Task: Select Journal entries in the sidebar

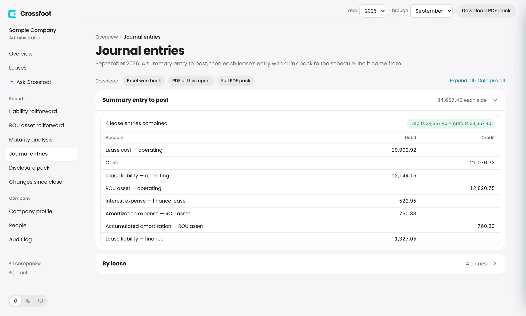Action: tap(41, 154)
